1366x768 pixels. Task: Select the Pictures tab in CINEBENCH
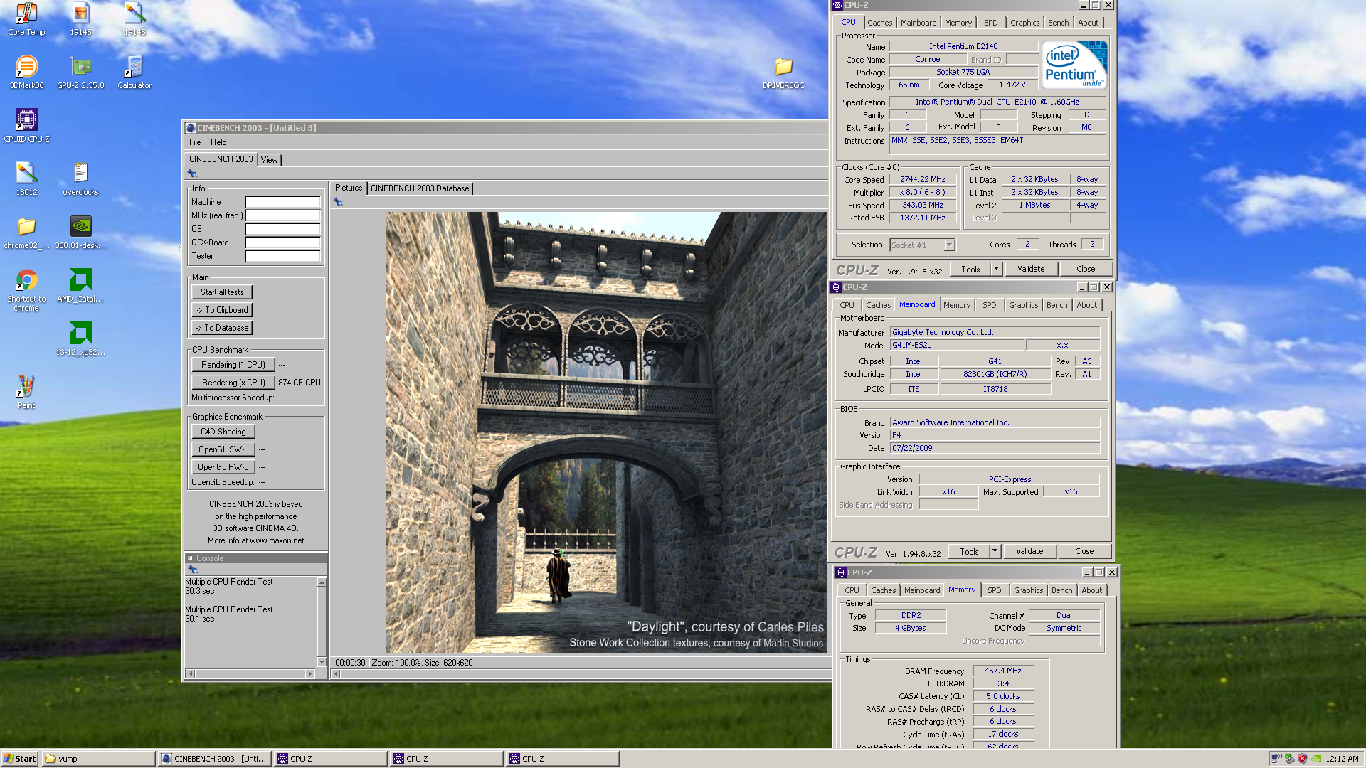(x=349, y=188)
